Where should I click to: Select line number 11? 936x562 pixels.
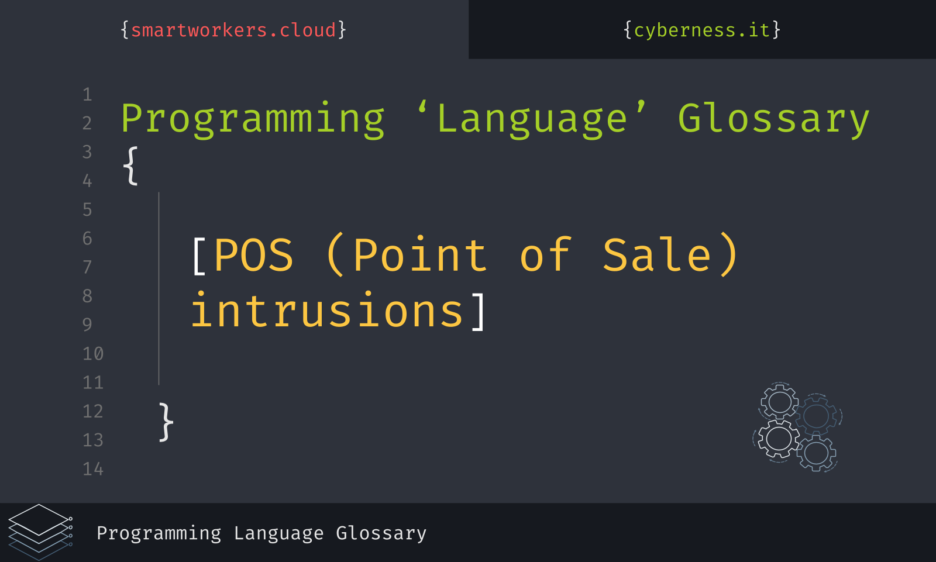click(x=93, y=382)
